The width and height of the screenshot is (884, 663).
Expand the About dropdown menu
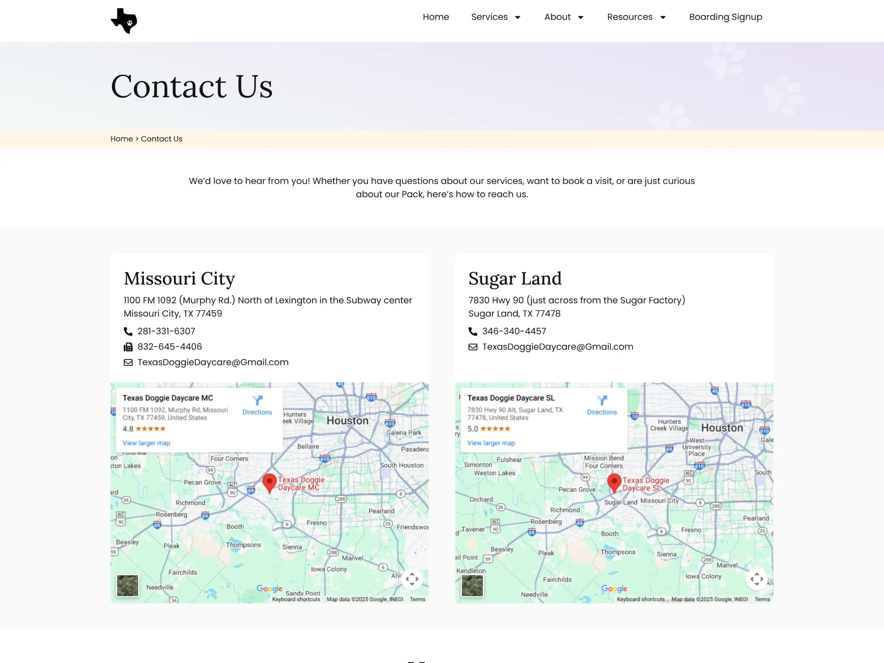point(564,17)
